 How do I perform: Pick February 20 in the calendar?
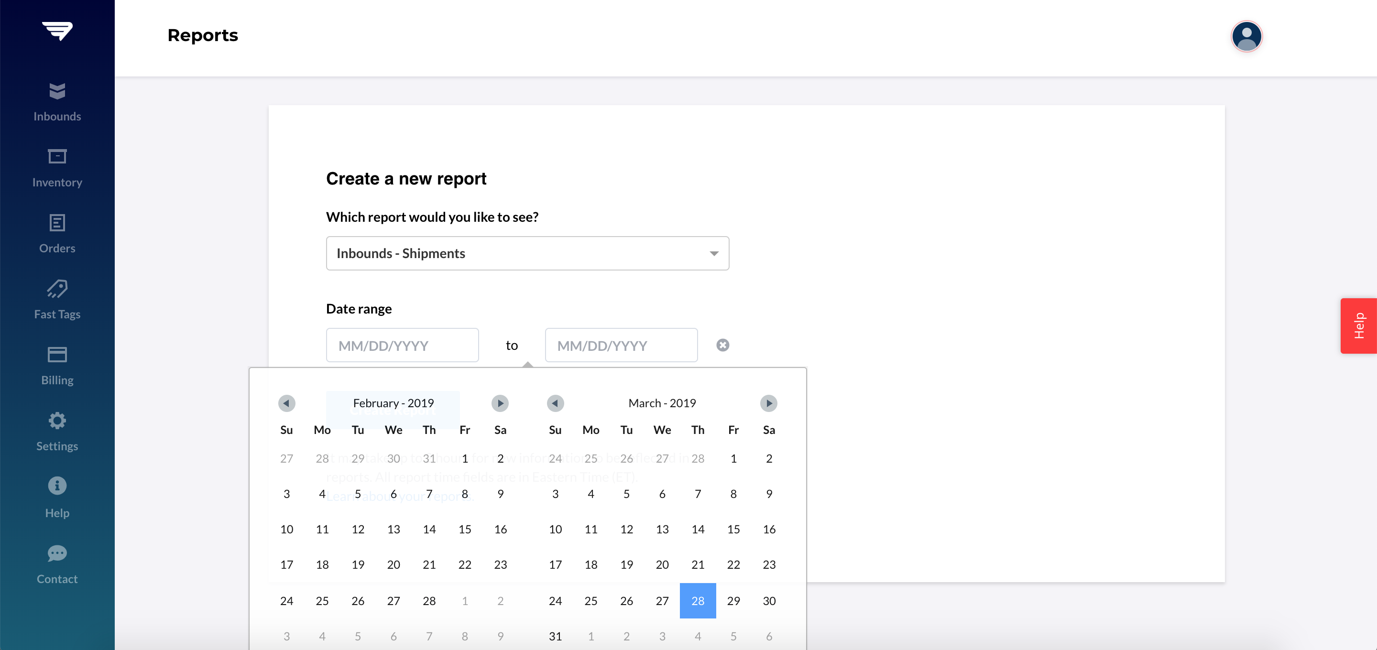coord(393,564)
